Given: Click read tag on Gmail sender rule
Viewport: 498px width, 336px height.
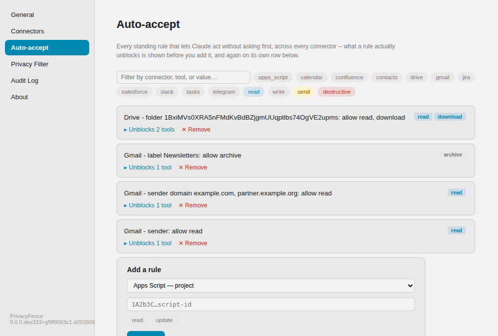Looking at the screenshot, I should [456, 230].
